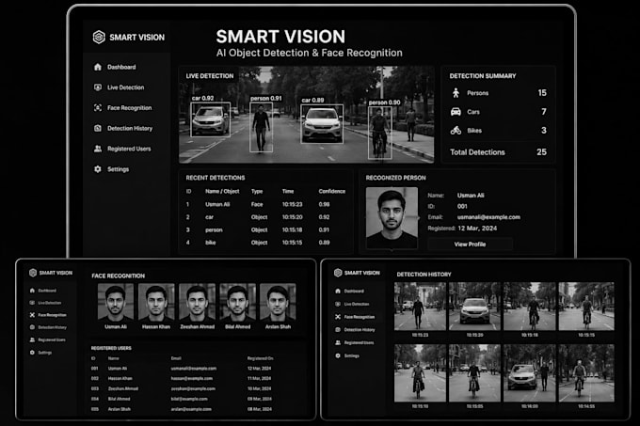This screenshot has height=426, width=640.
Task: Select Detection History label in Detection History panel
Action: (x=360, y=330)
